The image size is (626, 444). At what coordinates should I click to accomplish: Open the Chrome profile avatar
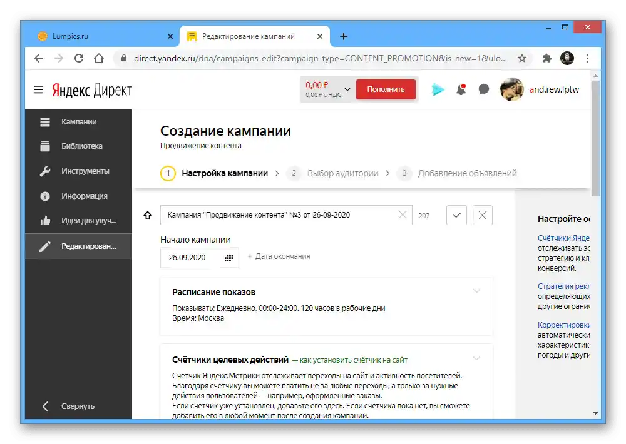[x=567, y=58]
